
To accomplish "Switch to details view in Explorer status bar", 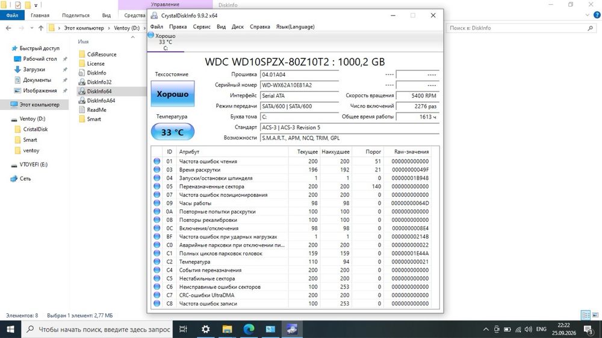I will point(586,315).
